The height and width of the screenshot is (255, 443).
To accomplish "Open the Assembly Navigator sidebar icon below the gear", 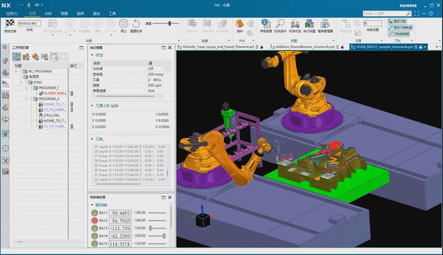I will coord(5,61).
